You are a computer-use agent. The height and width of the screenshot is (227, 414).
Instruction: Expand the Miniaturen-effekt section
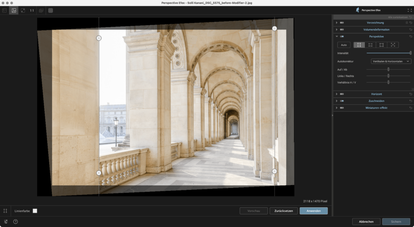point(337,107)
